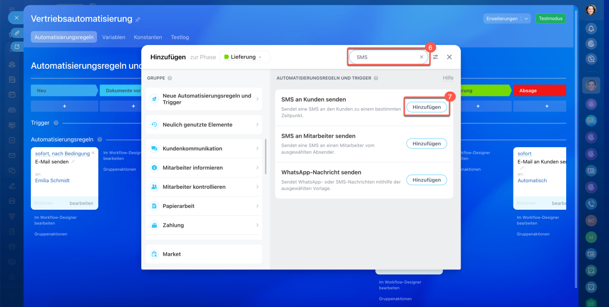This screenshot has height=307, width=609.
Task: Click help icon next to Automatisierungsregeln section
Action: point(99,140)
